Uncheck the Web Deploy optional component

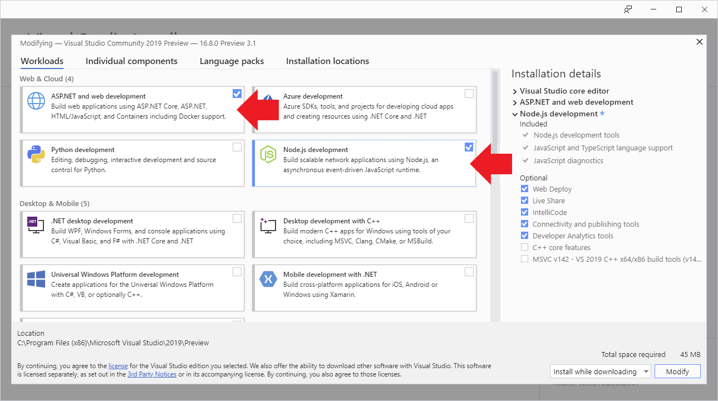[x=524, y=189]
